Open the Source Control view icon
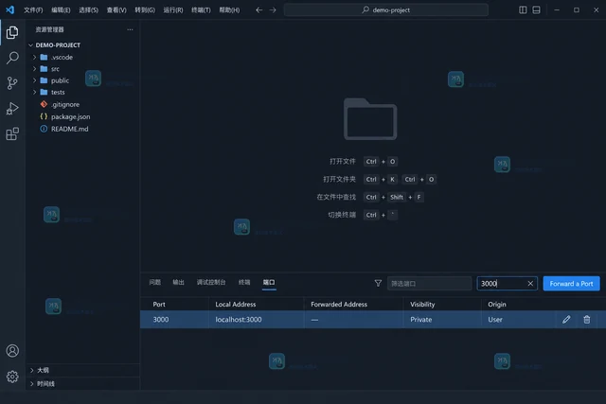This screenshot has height=404, width=606. click(x=12, y=83)
